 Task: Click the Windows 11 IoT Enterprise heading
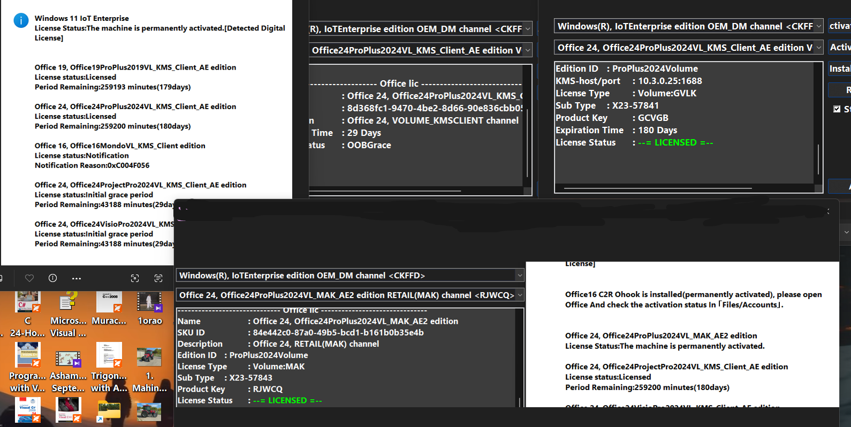point(82,18)
